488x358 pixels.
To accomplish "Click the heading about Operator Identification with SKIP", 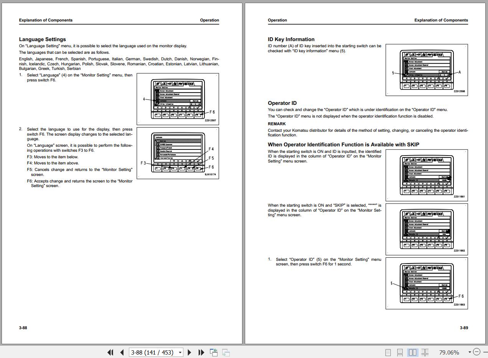I will (x=343, y=144).
